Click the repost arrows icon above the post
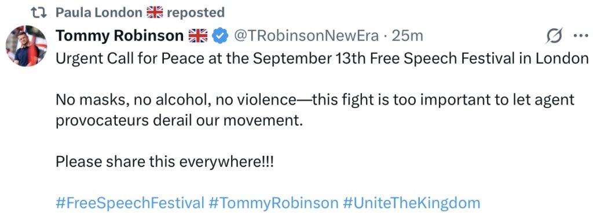The width and height of the screenshot is (593, 219). pyautogui.click(x=39, y=13)
